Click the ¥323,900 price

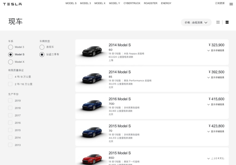(x=216, y=45)
